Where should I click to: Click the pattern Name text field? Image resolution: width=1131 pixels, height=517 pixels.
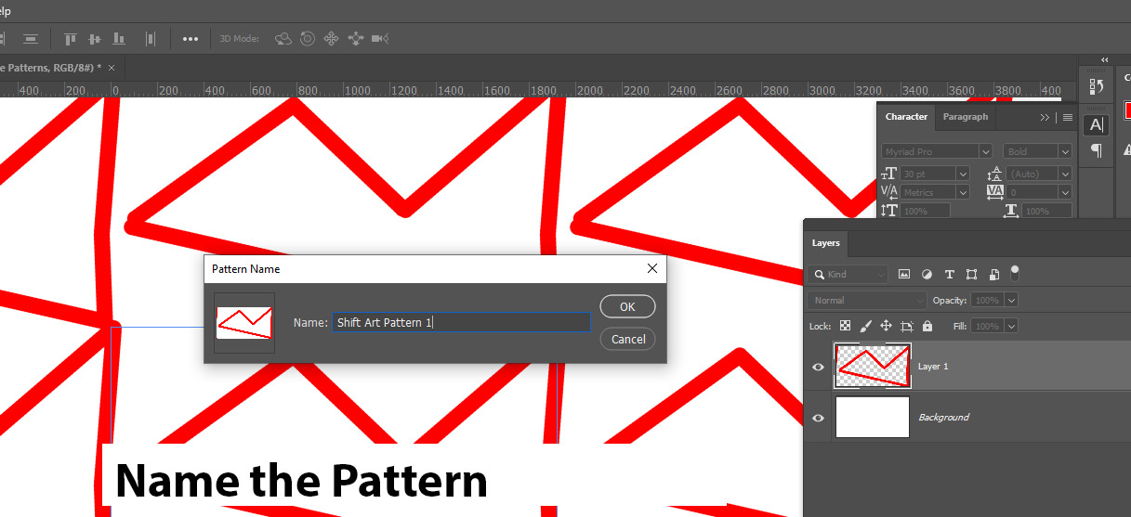(461, 322)
